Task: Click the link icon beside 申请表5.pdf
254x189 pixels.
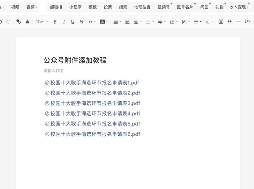Action: (47, 124)
